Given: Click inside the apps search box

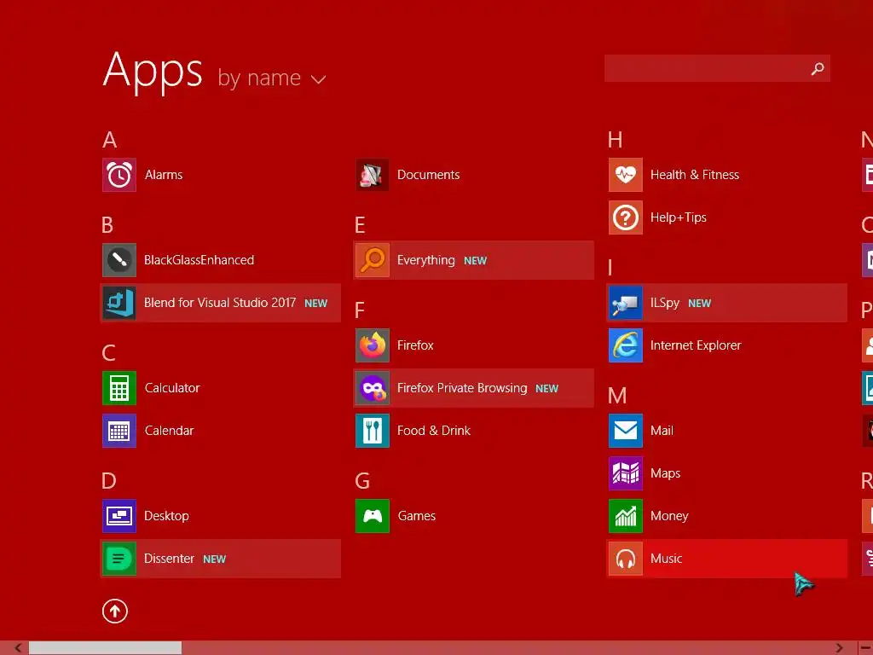Looking at the screenshot, I should [717, 68].
